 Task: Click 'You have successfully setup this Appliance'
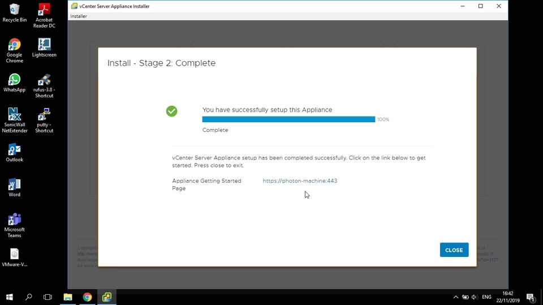pyautogui.click(x=267, y=110)
